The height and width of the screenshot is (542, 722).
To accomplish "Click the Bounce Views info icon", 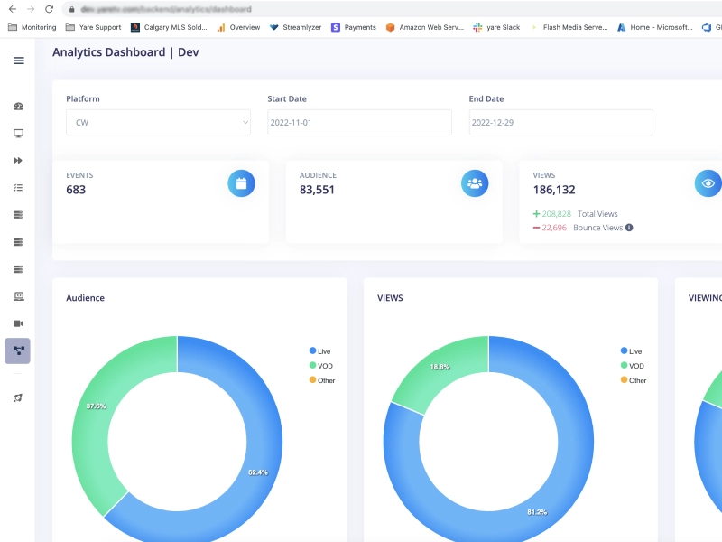I will click(629, 228).
